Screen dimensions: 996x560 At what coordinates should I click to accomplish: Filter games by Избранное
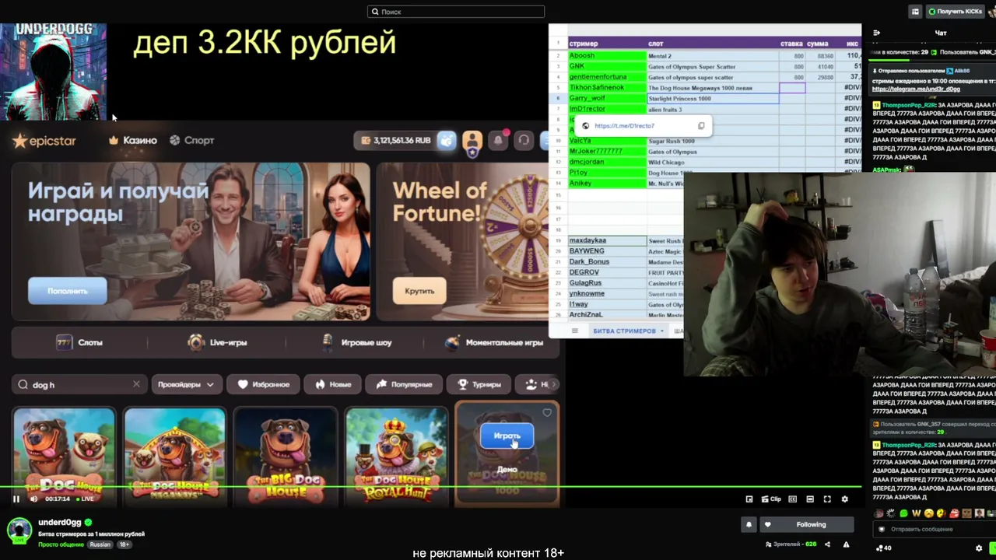point(265,384)
